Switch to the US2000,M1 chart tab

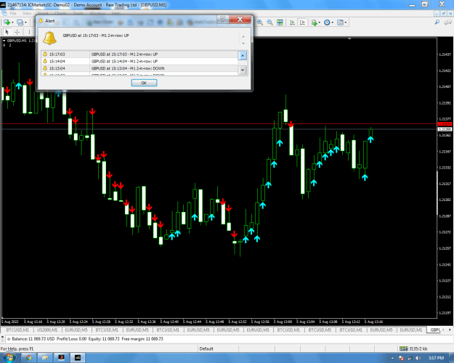(47, 330)
